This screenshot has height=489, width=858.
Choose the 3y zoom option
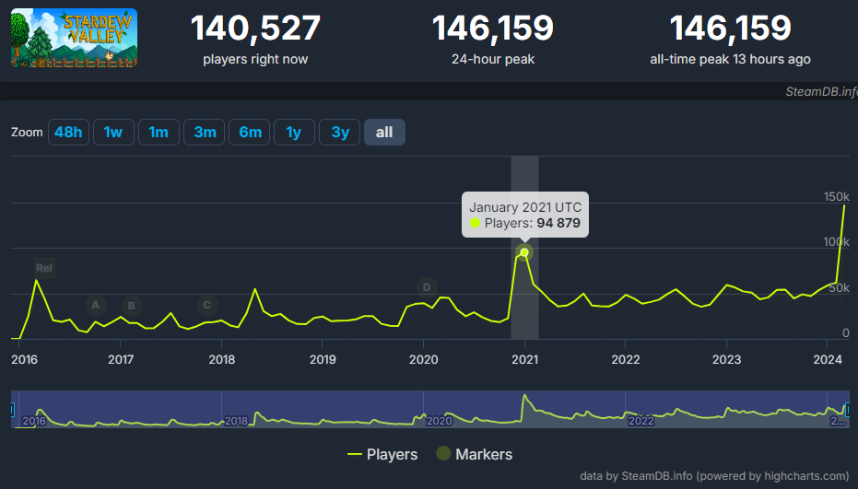[340, 133]
